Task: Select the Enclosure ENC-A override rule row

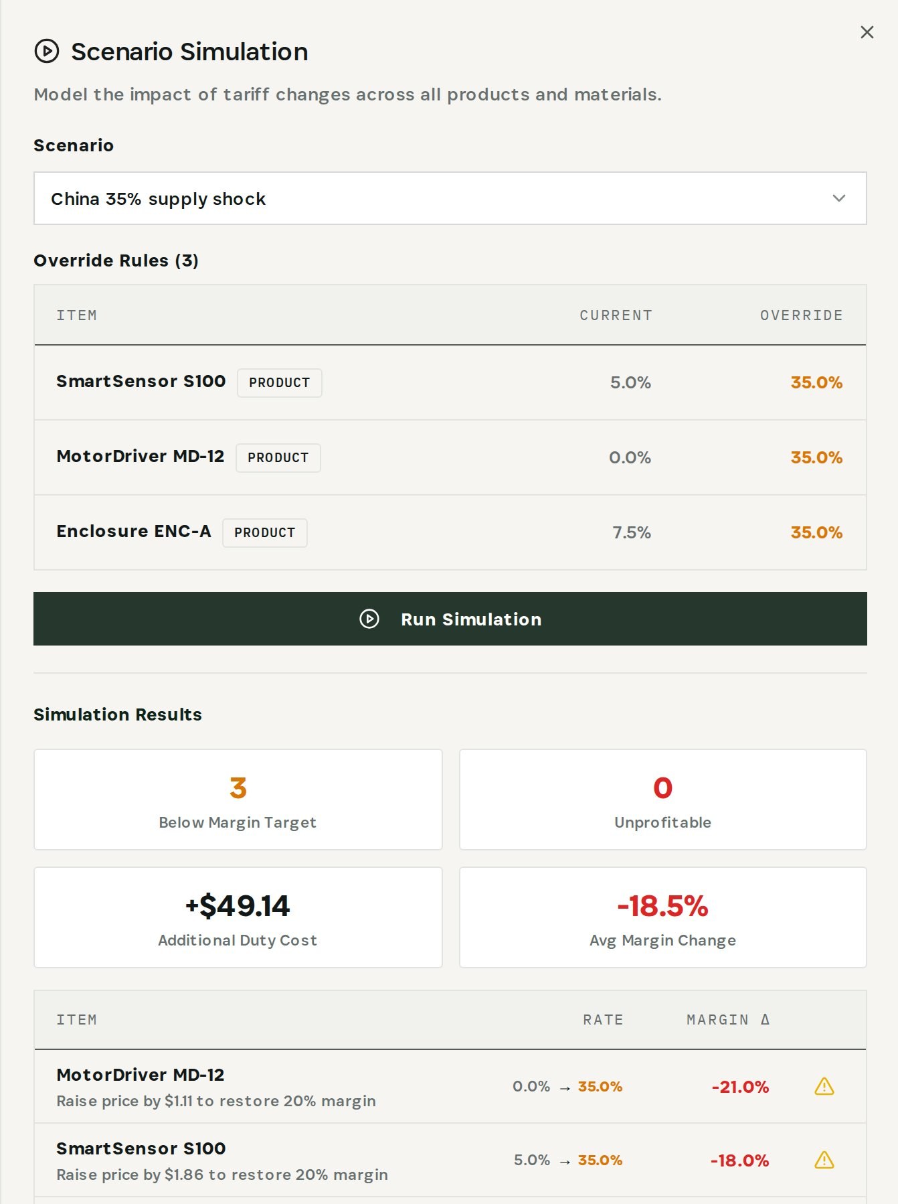Action: (x=450, y=533)
